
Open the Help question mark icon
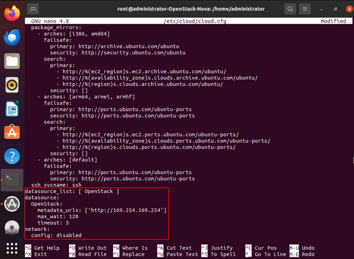point(12,156)
